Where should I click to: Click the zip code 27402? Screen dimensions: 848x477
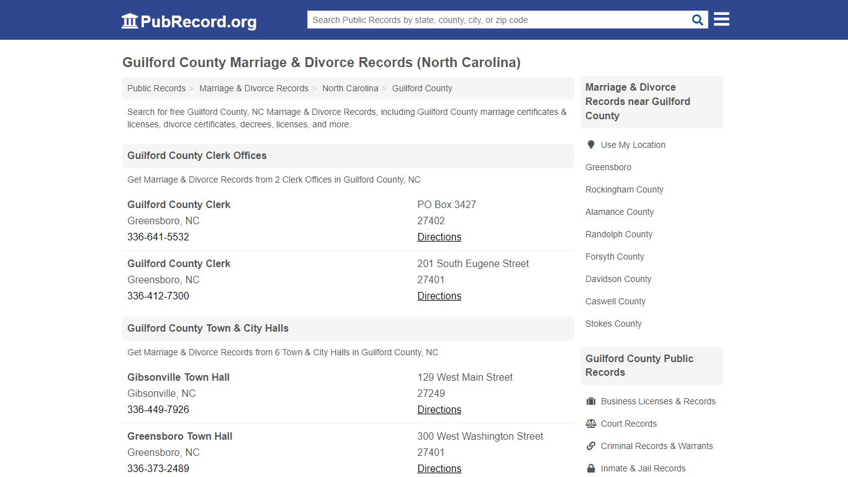pos(431,220)
